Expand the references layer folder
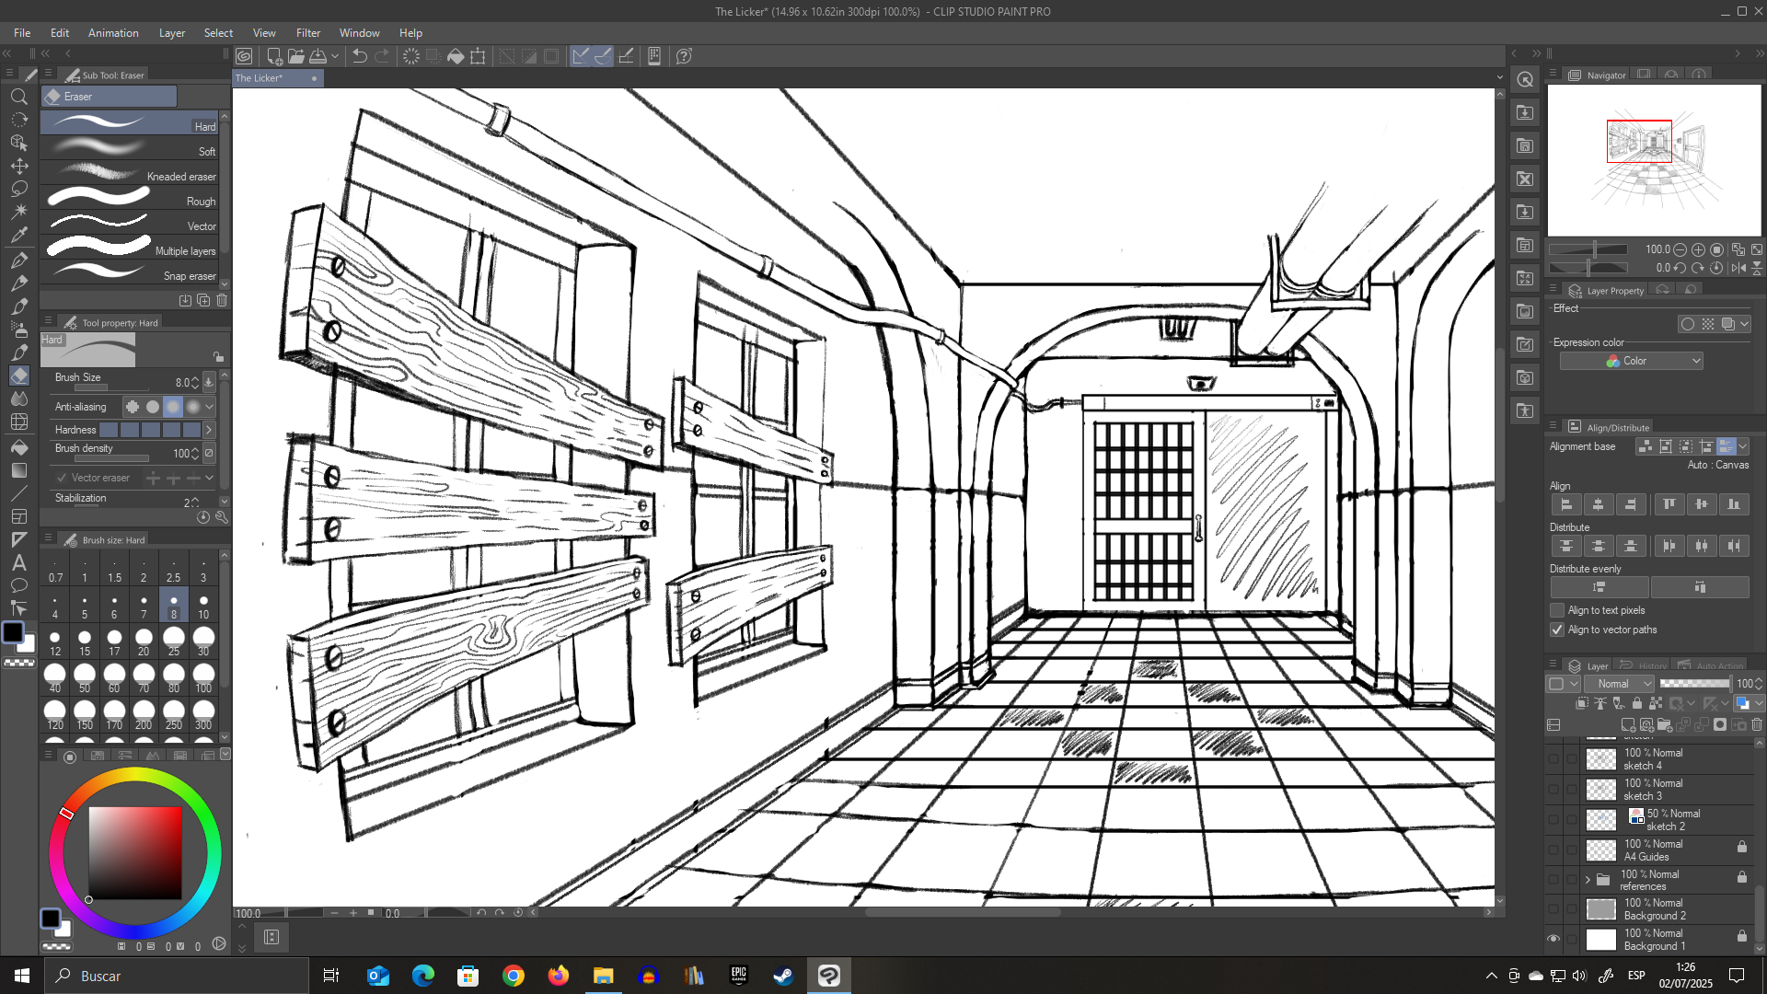The height and width of the screenshot is (994, 1767). click(1588, 880)
